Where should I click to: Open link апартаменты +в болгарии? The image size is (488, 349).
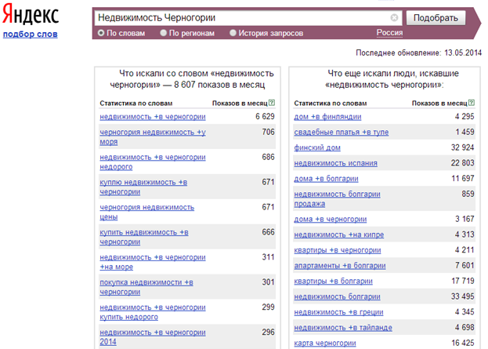pyautogui.click(x=340, y=266)
